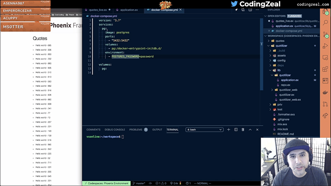The image size is (331, 186).
Task: Open Source Control view in activity bar
Action: (325, 34)
